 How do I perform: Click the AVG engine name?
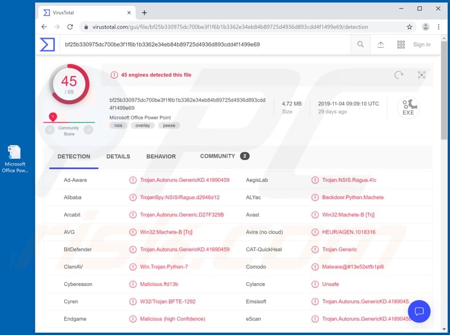click(69, 232)
